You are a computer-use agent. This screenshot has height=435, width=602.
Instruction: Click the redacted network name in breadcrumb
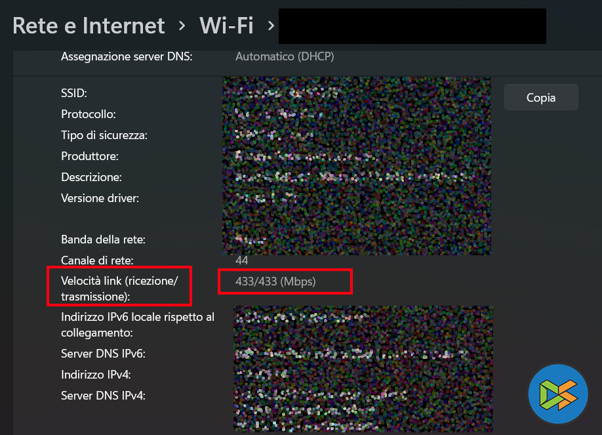coord(412,26)
